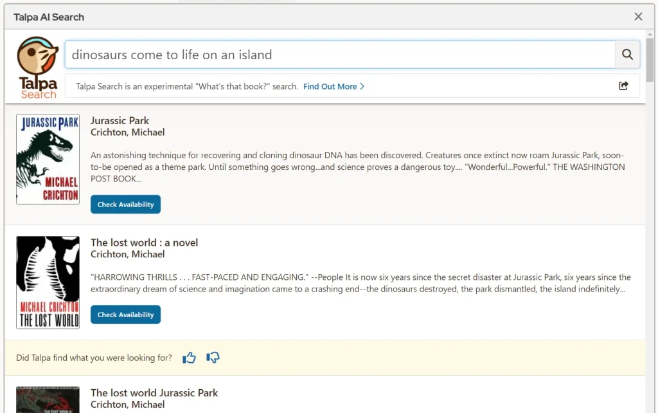The image size is (658, 413).
Task: Open the Find Out More link
Action: coord(330,86)
